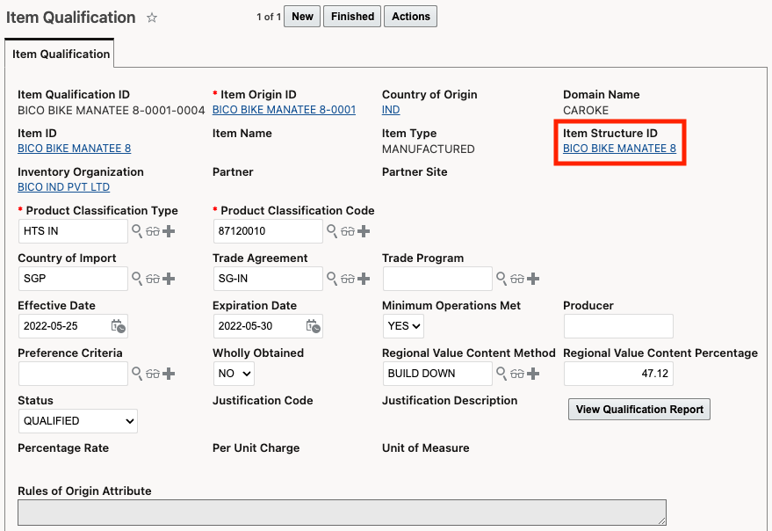Search for Preference Criteria magnifier icon
The width and height of the screenshot is (772, 531).
[x=137, y=374]
